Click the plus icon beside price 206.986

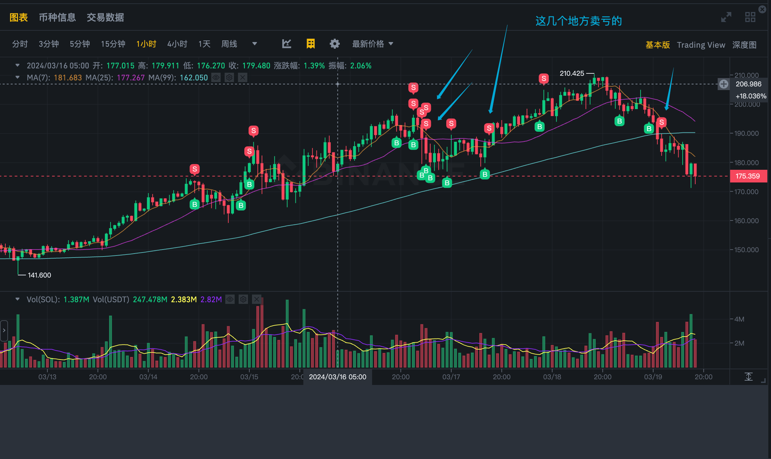(724, 84)
